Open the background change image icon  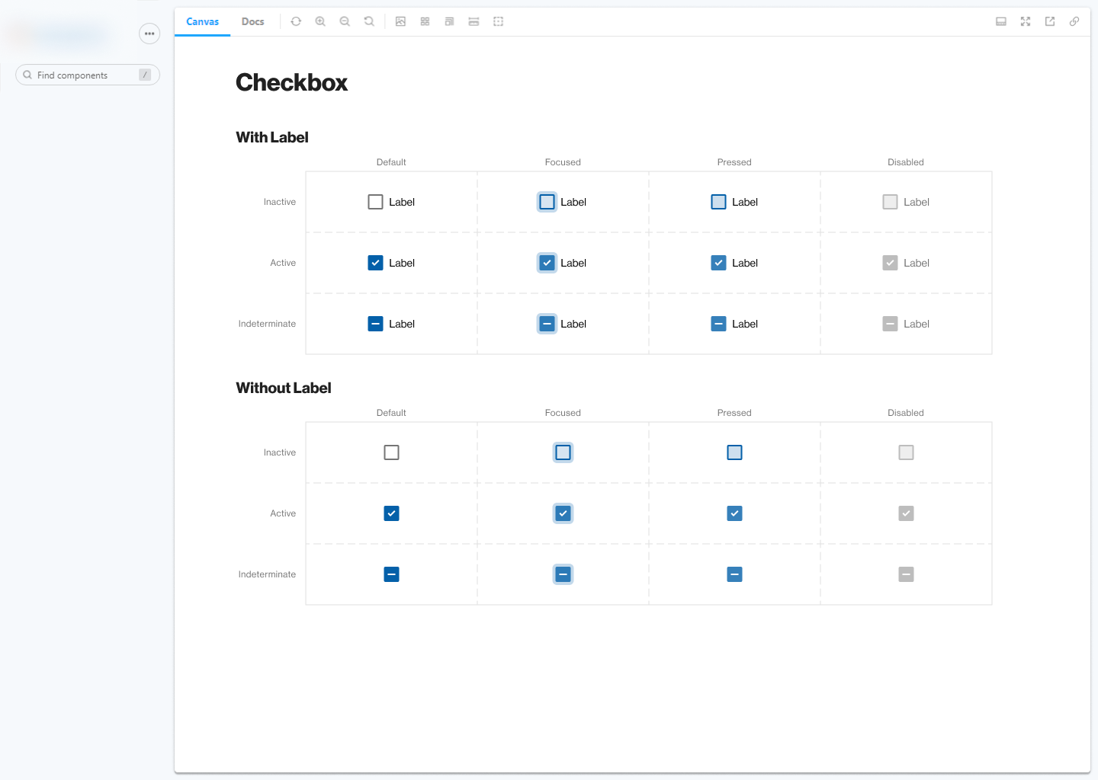(400, 21)
